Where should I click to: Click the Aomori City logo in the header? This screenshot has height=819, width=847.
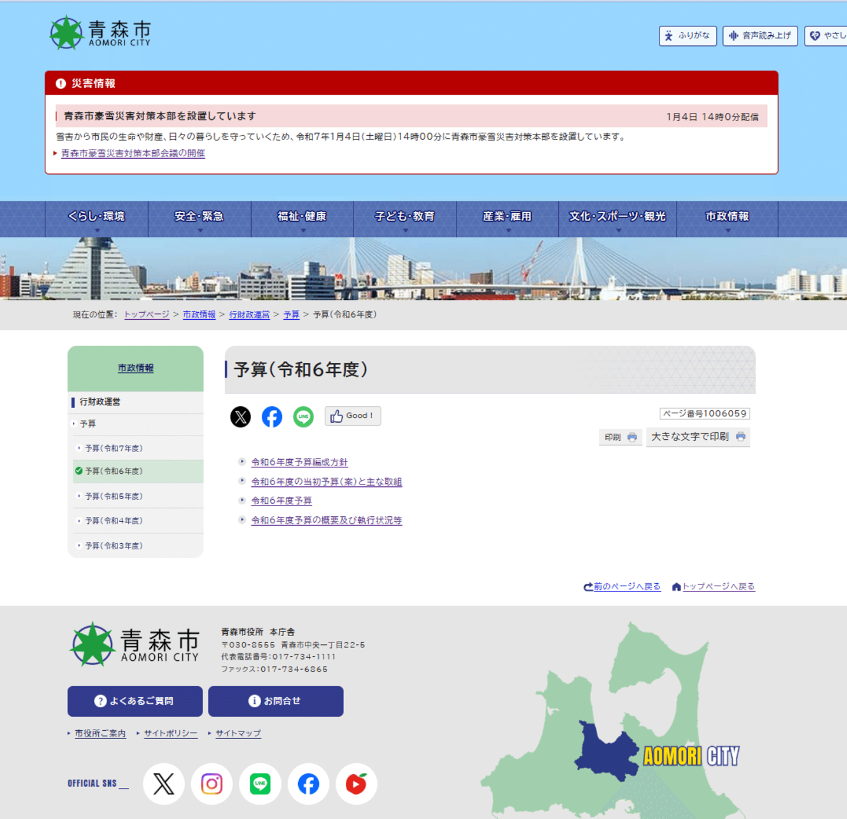(100, 33)
